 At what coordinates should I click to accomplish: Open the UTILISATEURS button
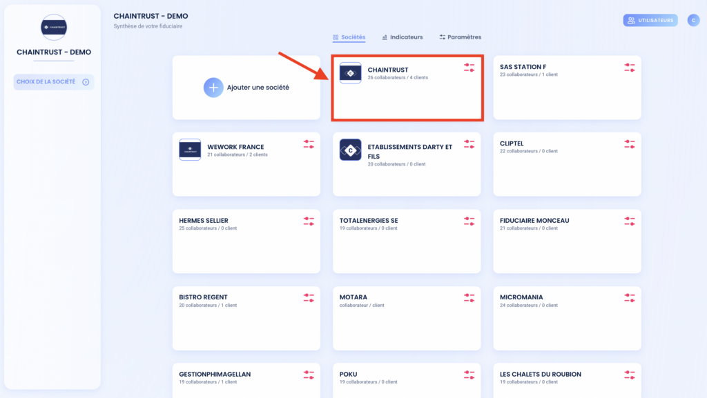pyautogui.click(x=650, y=20)
